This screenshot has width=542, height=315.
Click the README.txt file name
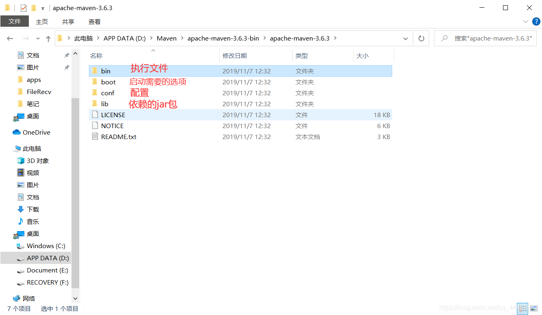(x=119, y=137)
